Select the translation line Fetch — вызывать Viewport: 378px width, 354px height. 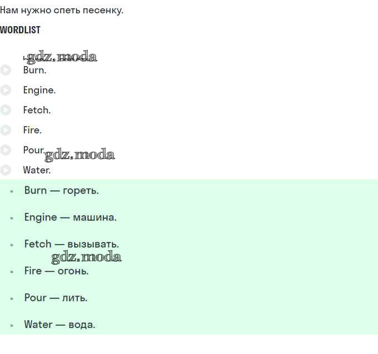(72, 244)
